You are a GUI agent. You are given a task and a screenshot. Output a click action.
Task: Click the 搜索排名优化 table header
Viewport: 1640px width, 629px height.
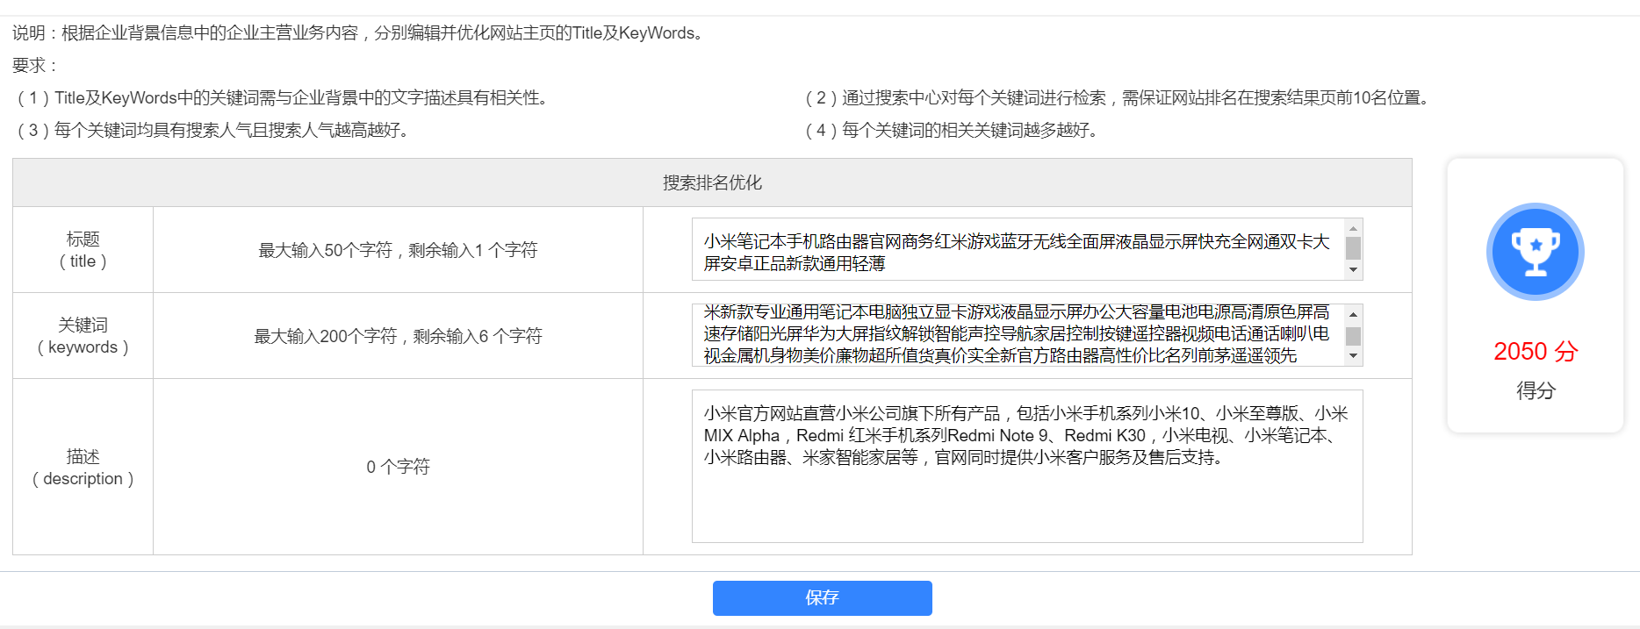pyautogui.click(x=712, y=182)
